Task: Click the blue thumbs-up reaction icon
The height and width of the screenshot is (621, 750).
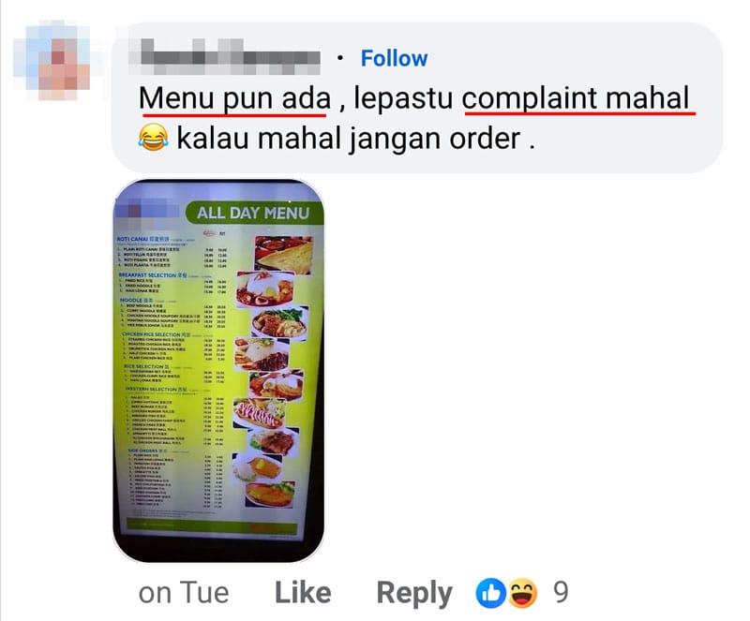Action: pyautogui.click(x=490, y=593)
